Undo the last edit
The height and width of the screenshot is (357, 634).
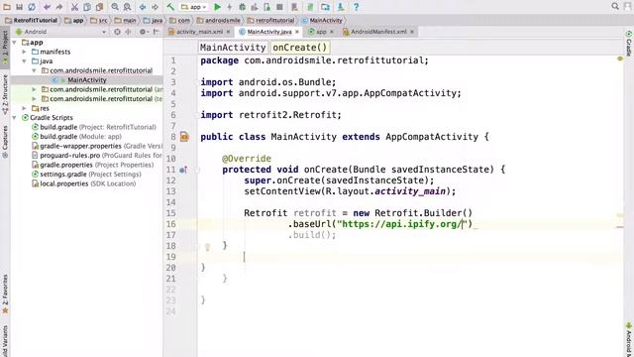tap(47, 7)
